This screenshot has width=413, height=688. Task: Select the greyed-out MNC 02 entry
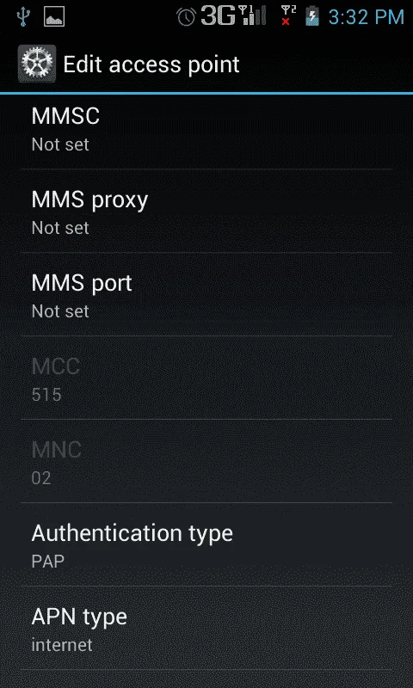(x=206, y=461)
